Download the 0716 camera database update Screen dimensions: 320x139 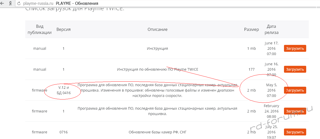tap(295, 132)
